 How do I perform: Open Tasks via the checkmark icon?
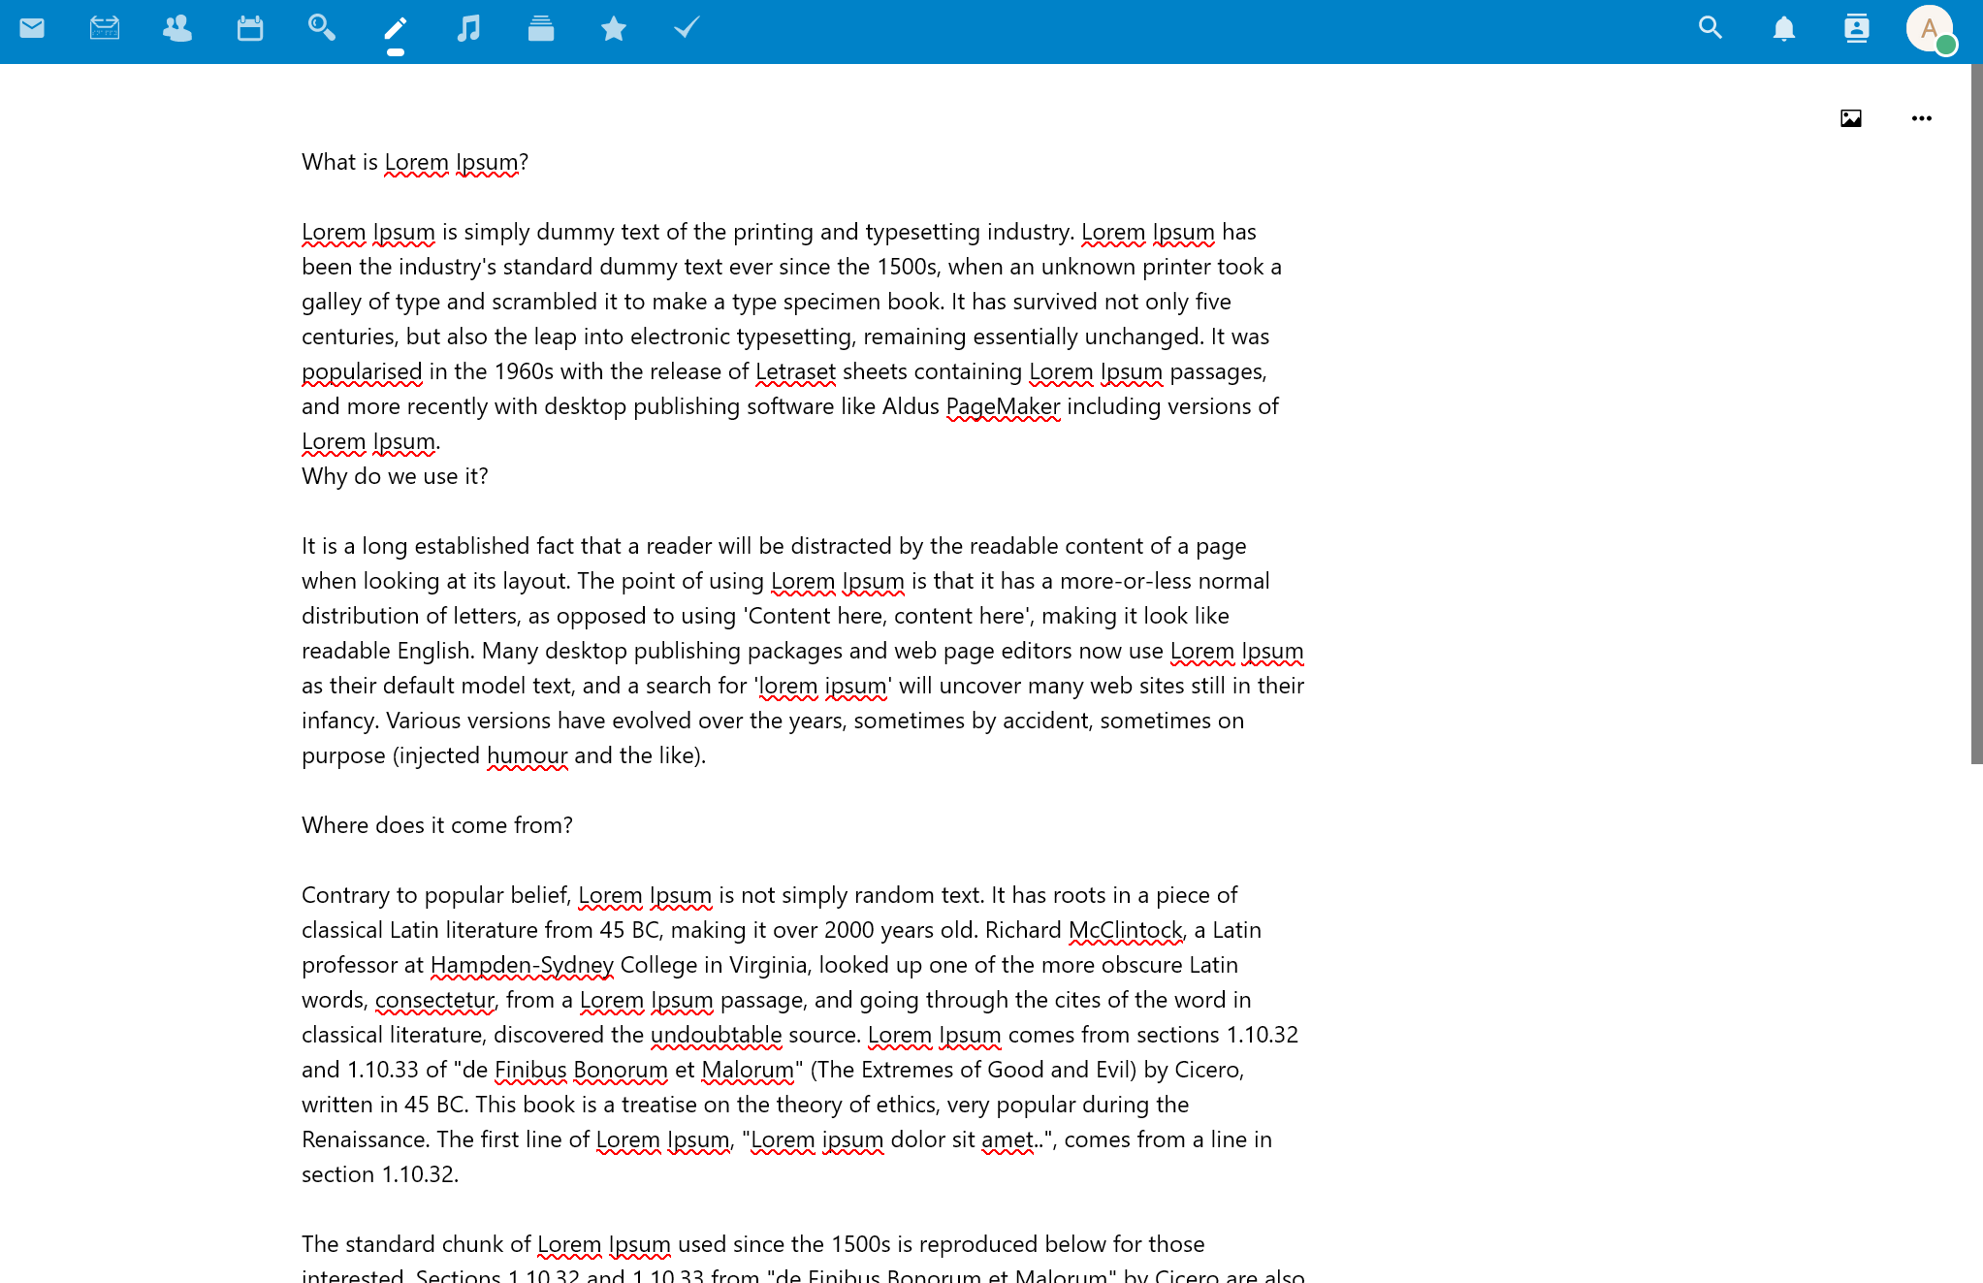[x=686, y=29]
